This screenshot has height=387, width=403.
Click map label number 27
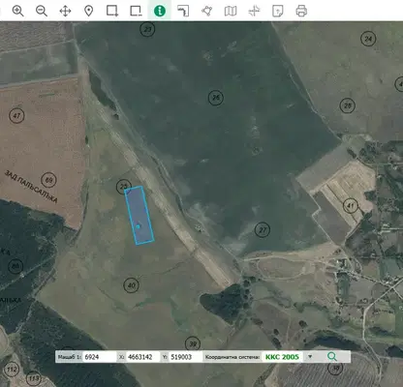(x=263, y=230)
